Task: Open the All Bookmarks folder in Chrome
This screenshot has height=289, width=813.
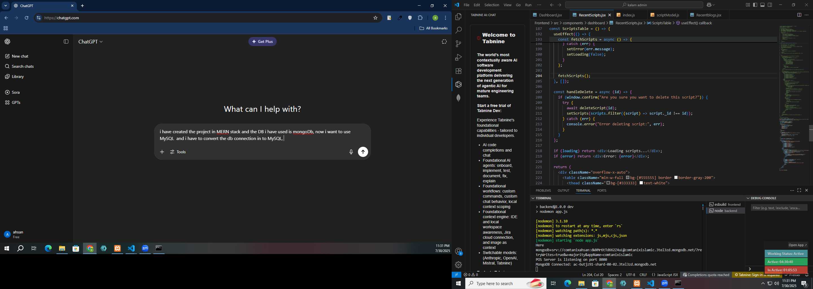Action: [x=433, y=29]
